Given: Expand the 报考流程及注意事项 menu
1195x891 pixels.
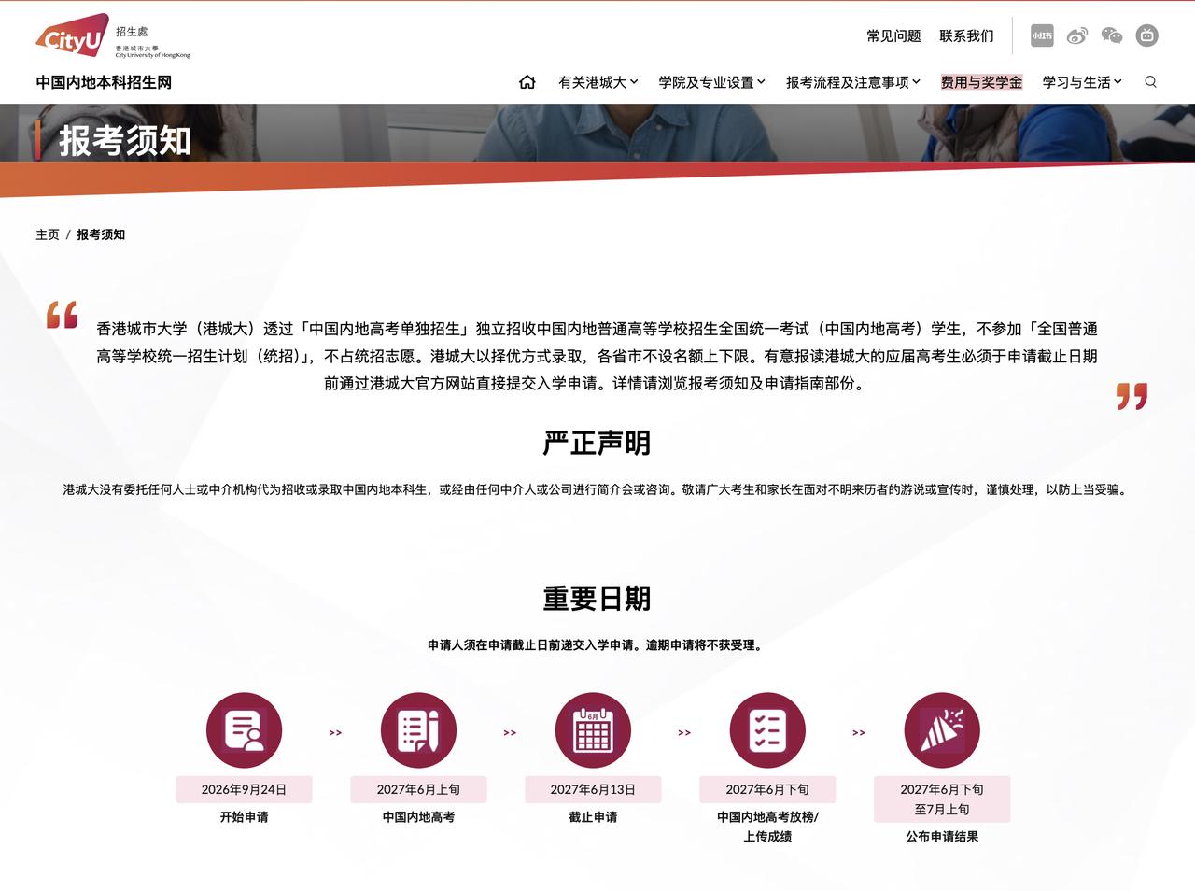Looking at the screenshot, I should tap(853, 82).
